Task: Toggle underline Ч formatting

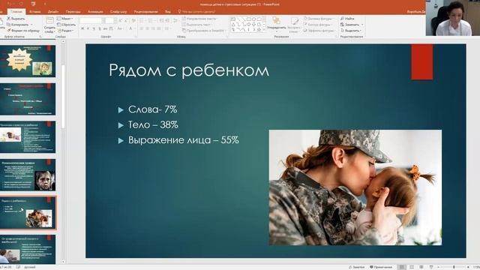Action: coord(94,28)
